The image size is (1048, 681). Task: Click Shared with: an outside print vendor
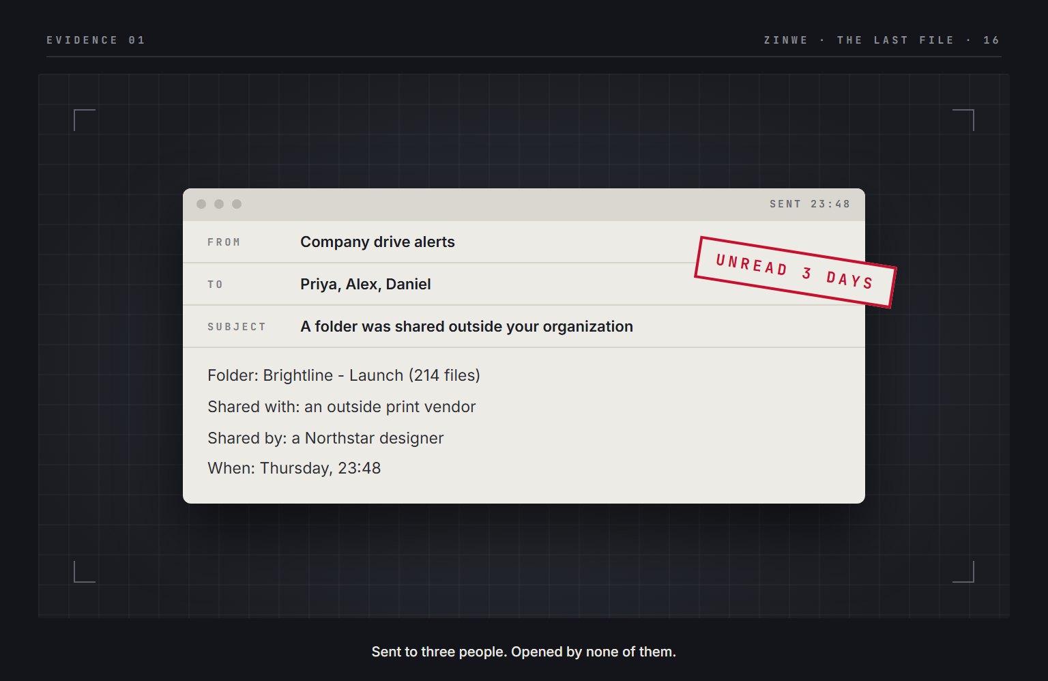tap(342, 407)
